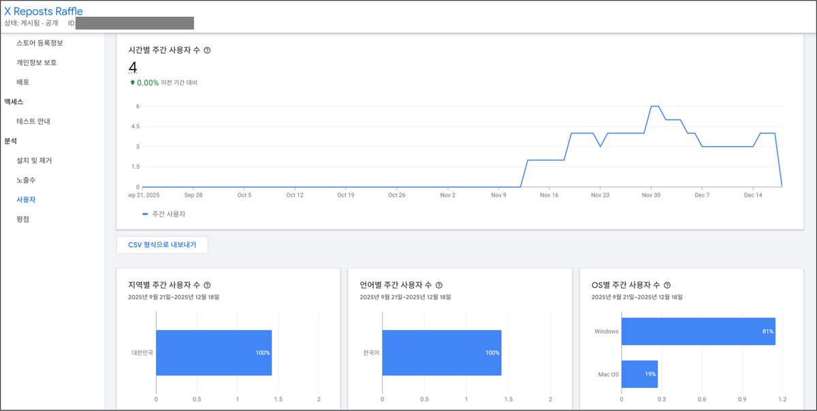Open 개인정보 보호 in the sidebar
The height and width of the screenshot is (411, 817).
click(37, 63)
